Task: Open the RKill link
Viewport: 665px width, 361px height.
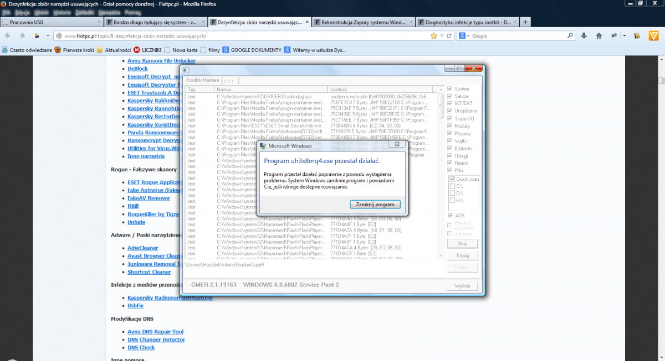Action: click(133, 206)
